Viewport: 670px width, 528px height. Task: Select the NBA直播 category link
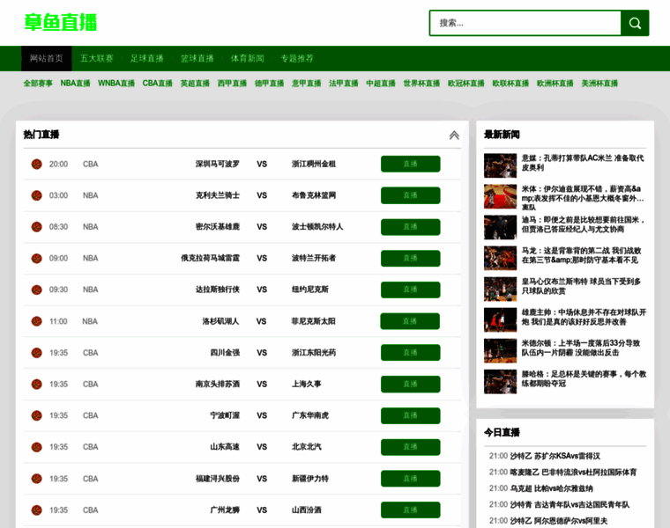pyautogui.click(x=75, y=84)
